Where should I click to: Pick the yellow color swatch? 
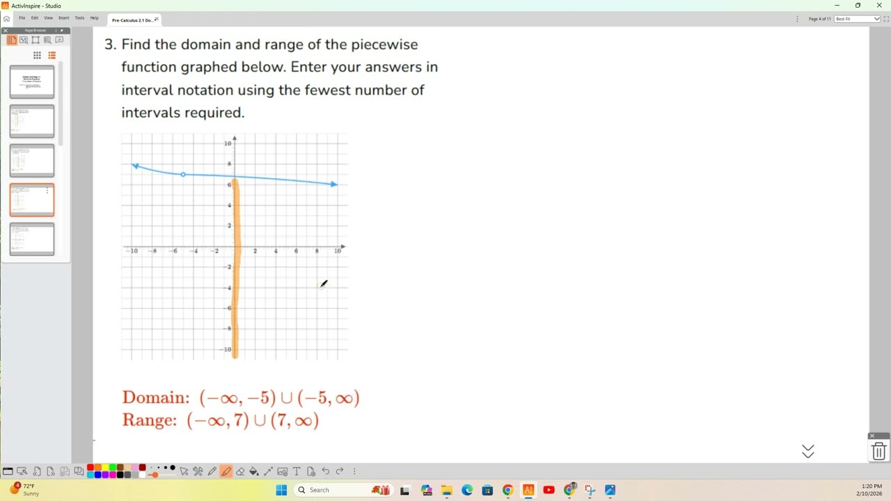[x=105, y=467]
